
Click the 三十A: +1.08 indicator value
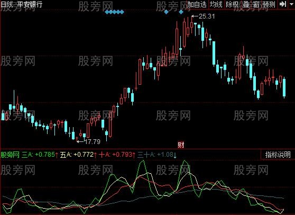point(157,155)
